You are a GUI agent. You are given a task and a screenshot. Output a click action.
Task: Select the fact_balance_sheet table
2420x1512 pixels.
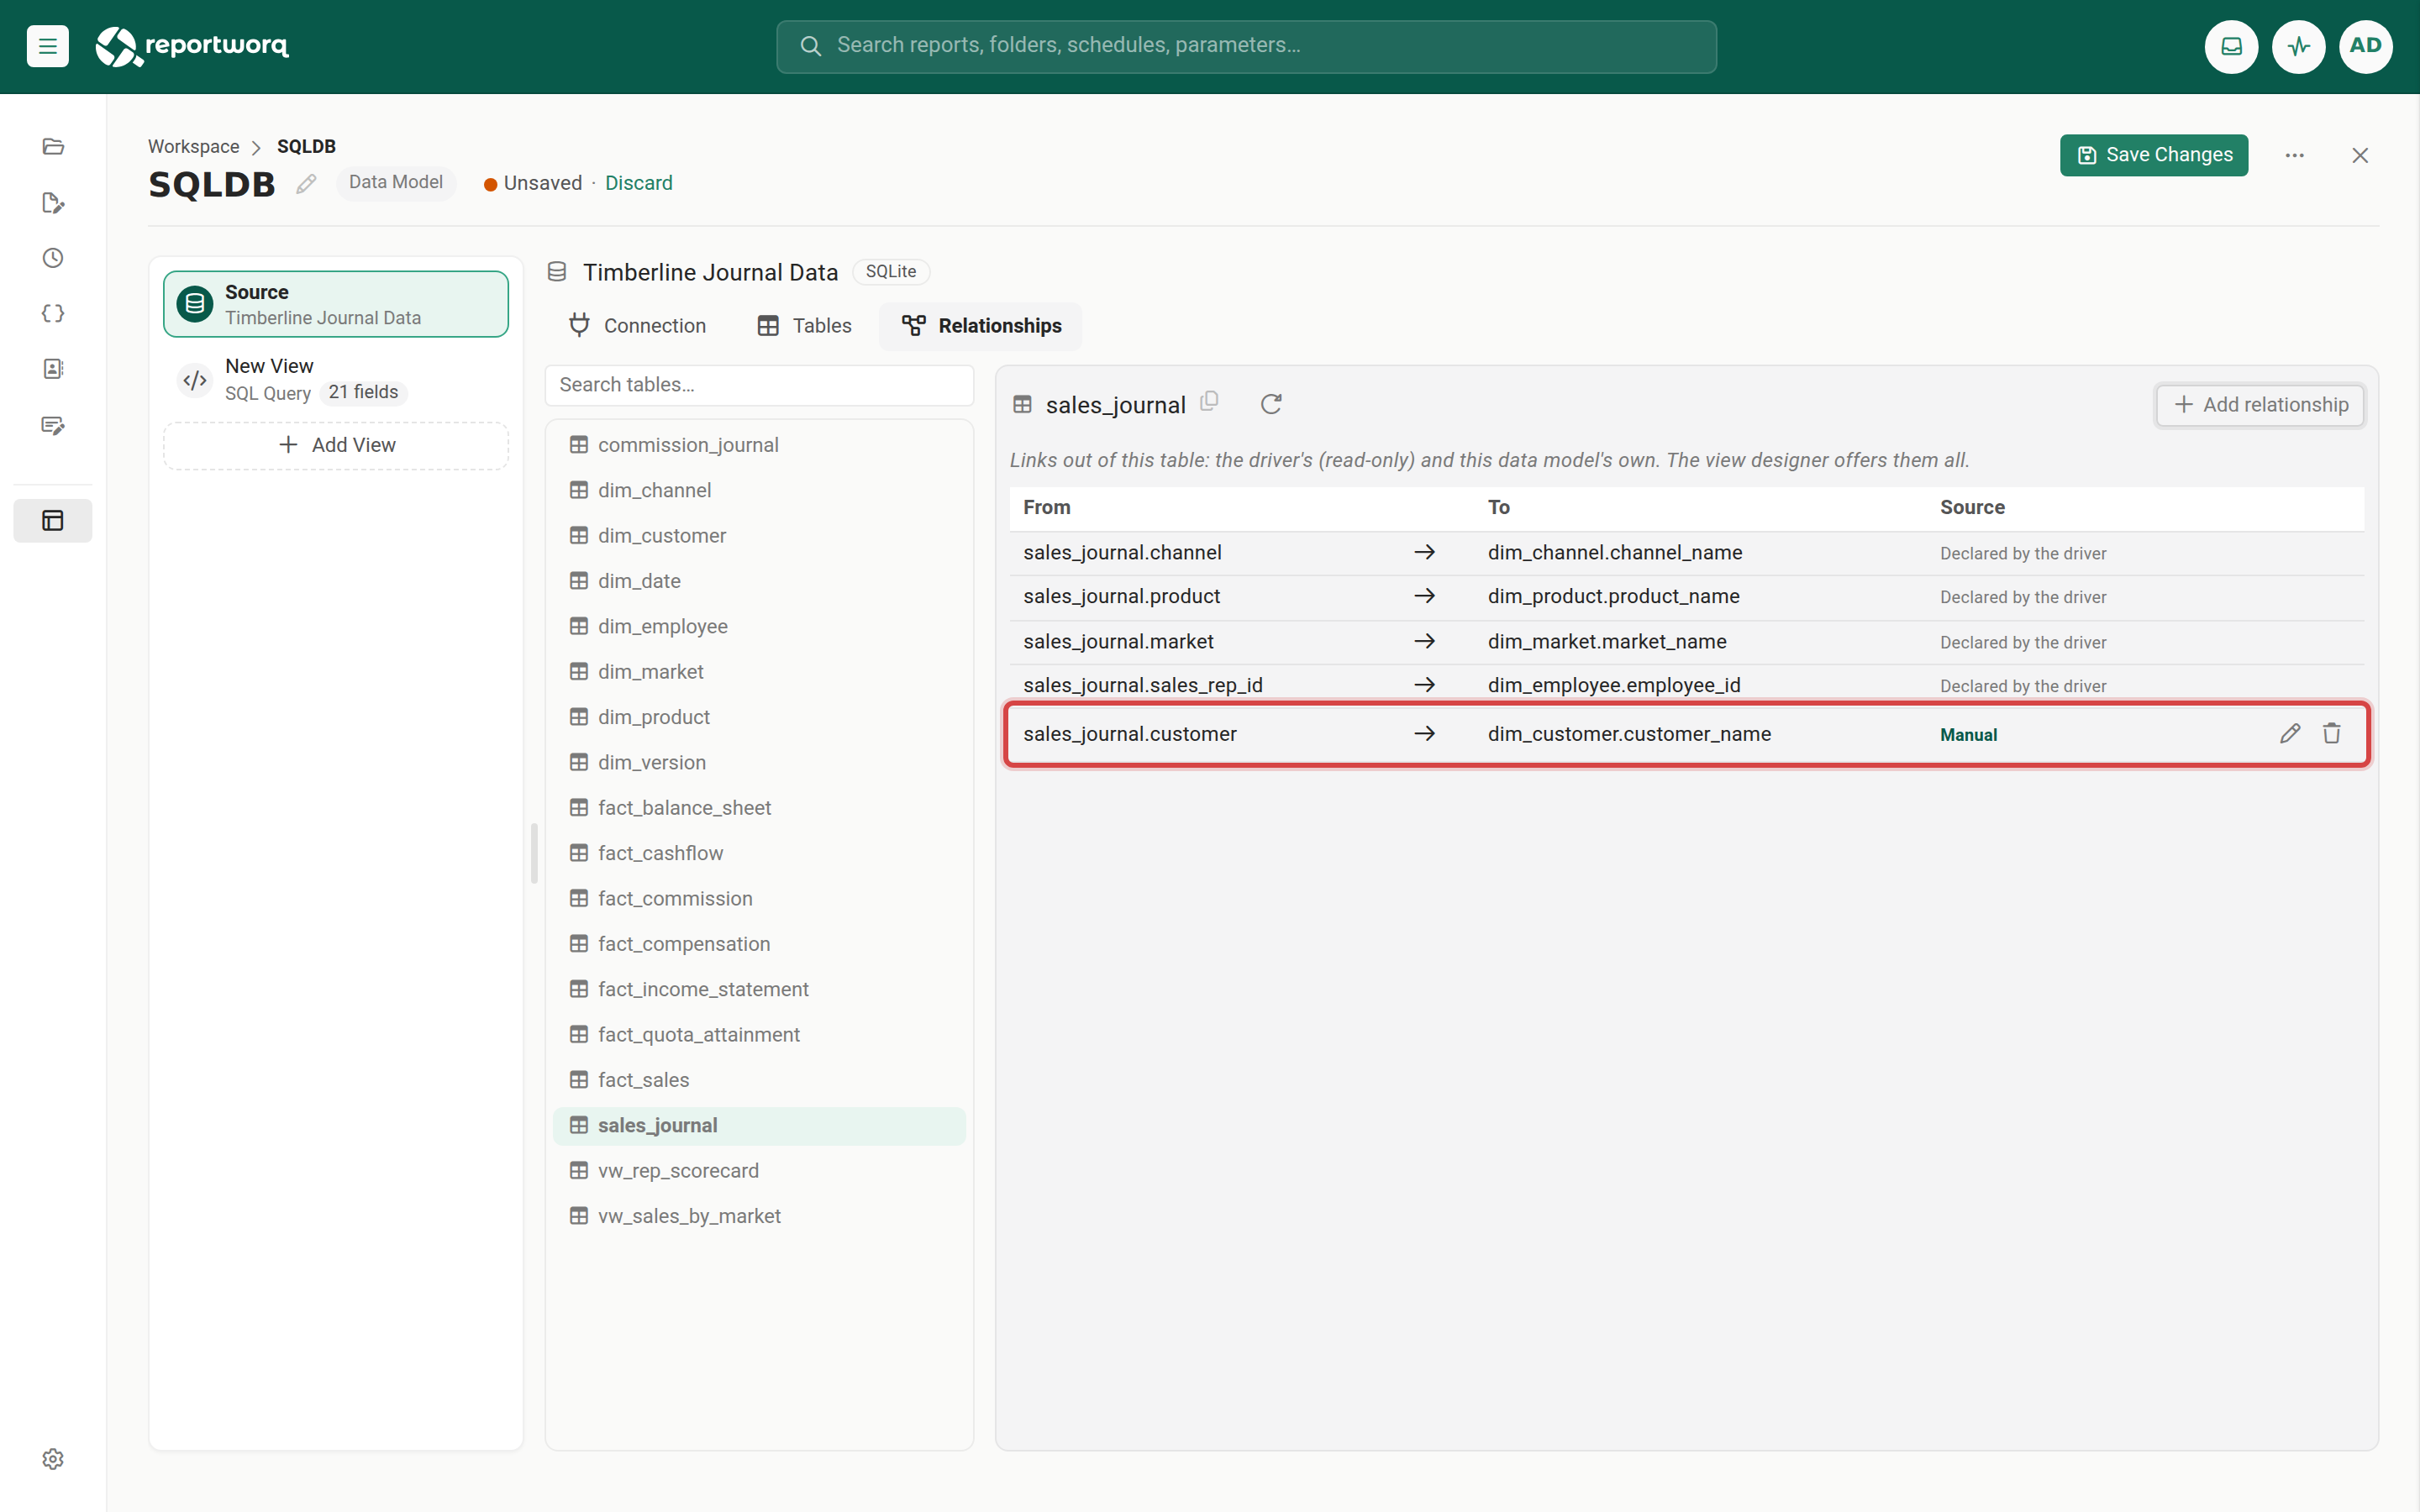(x=759, y=807)
